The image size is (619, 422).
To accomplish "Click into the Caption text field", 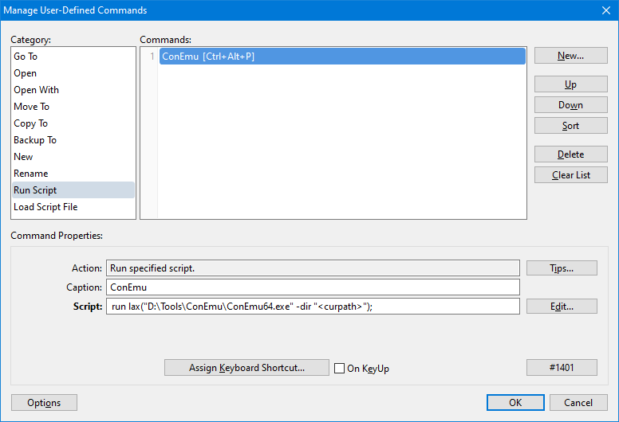I will point(312,287).
